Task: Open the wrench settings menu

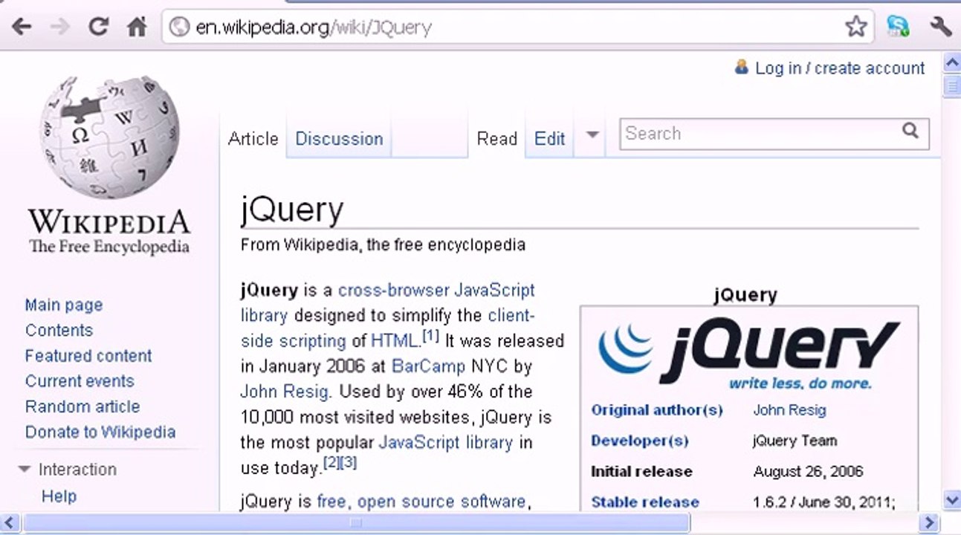Action: [x=940, y=27]
